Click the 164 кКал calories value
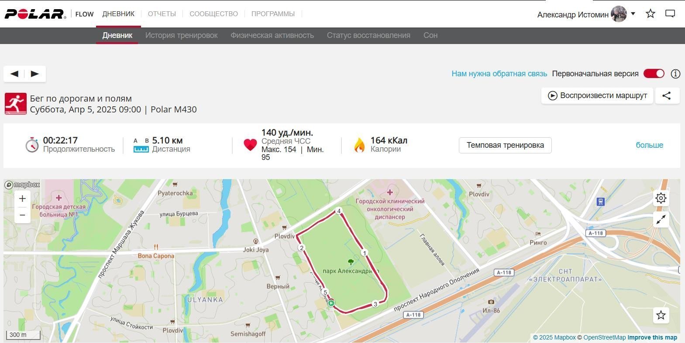685x343 pixels. pos(389,140)
